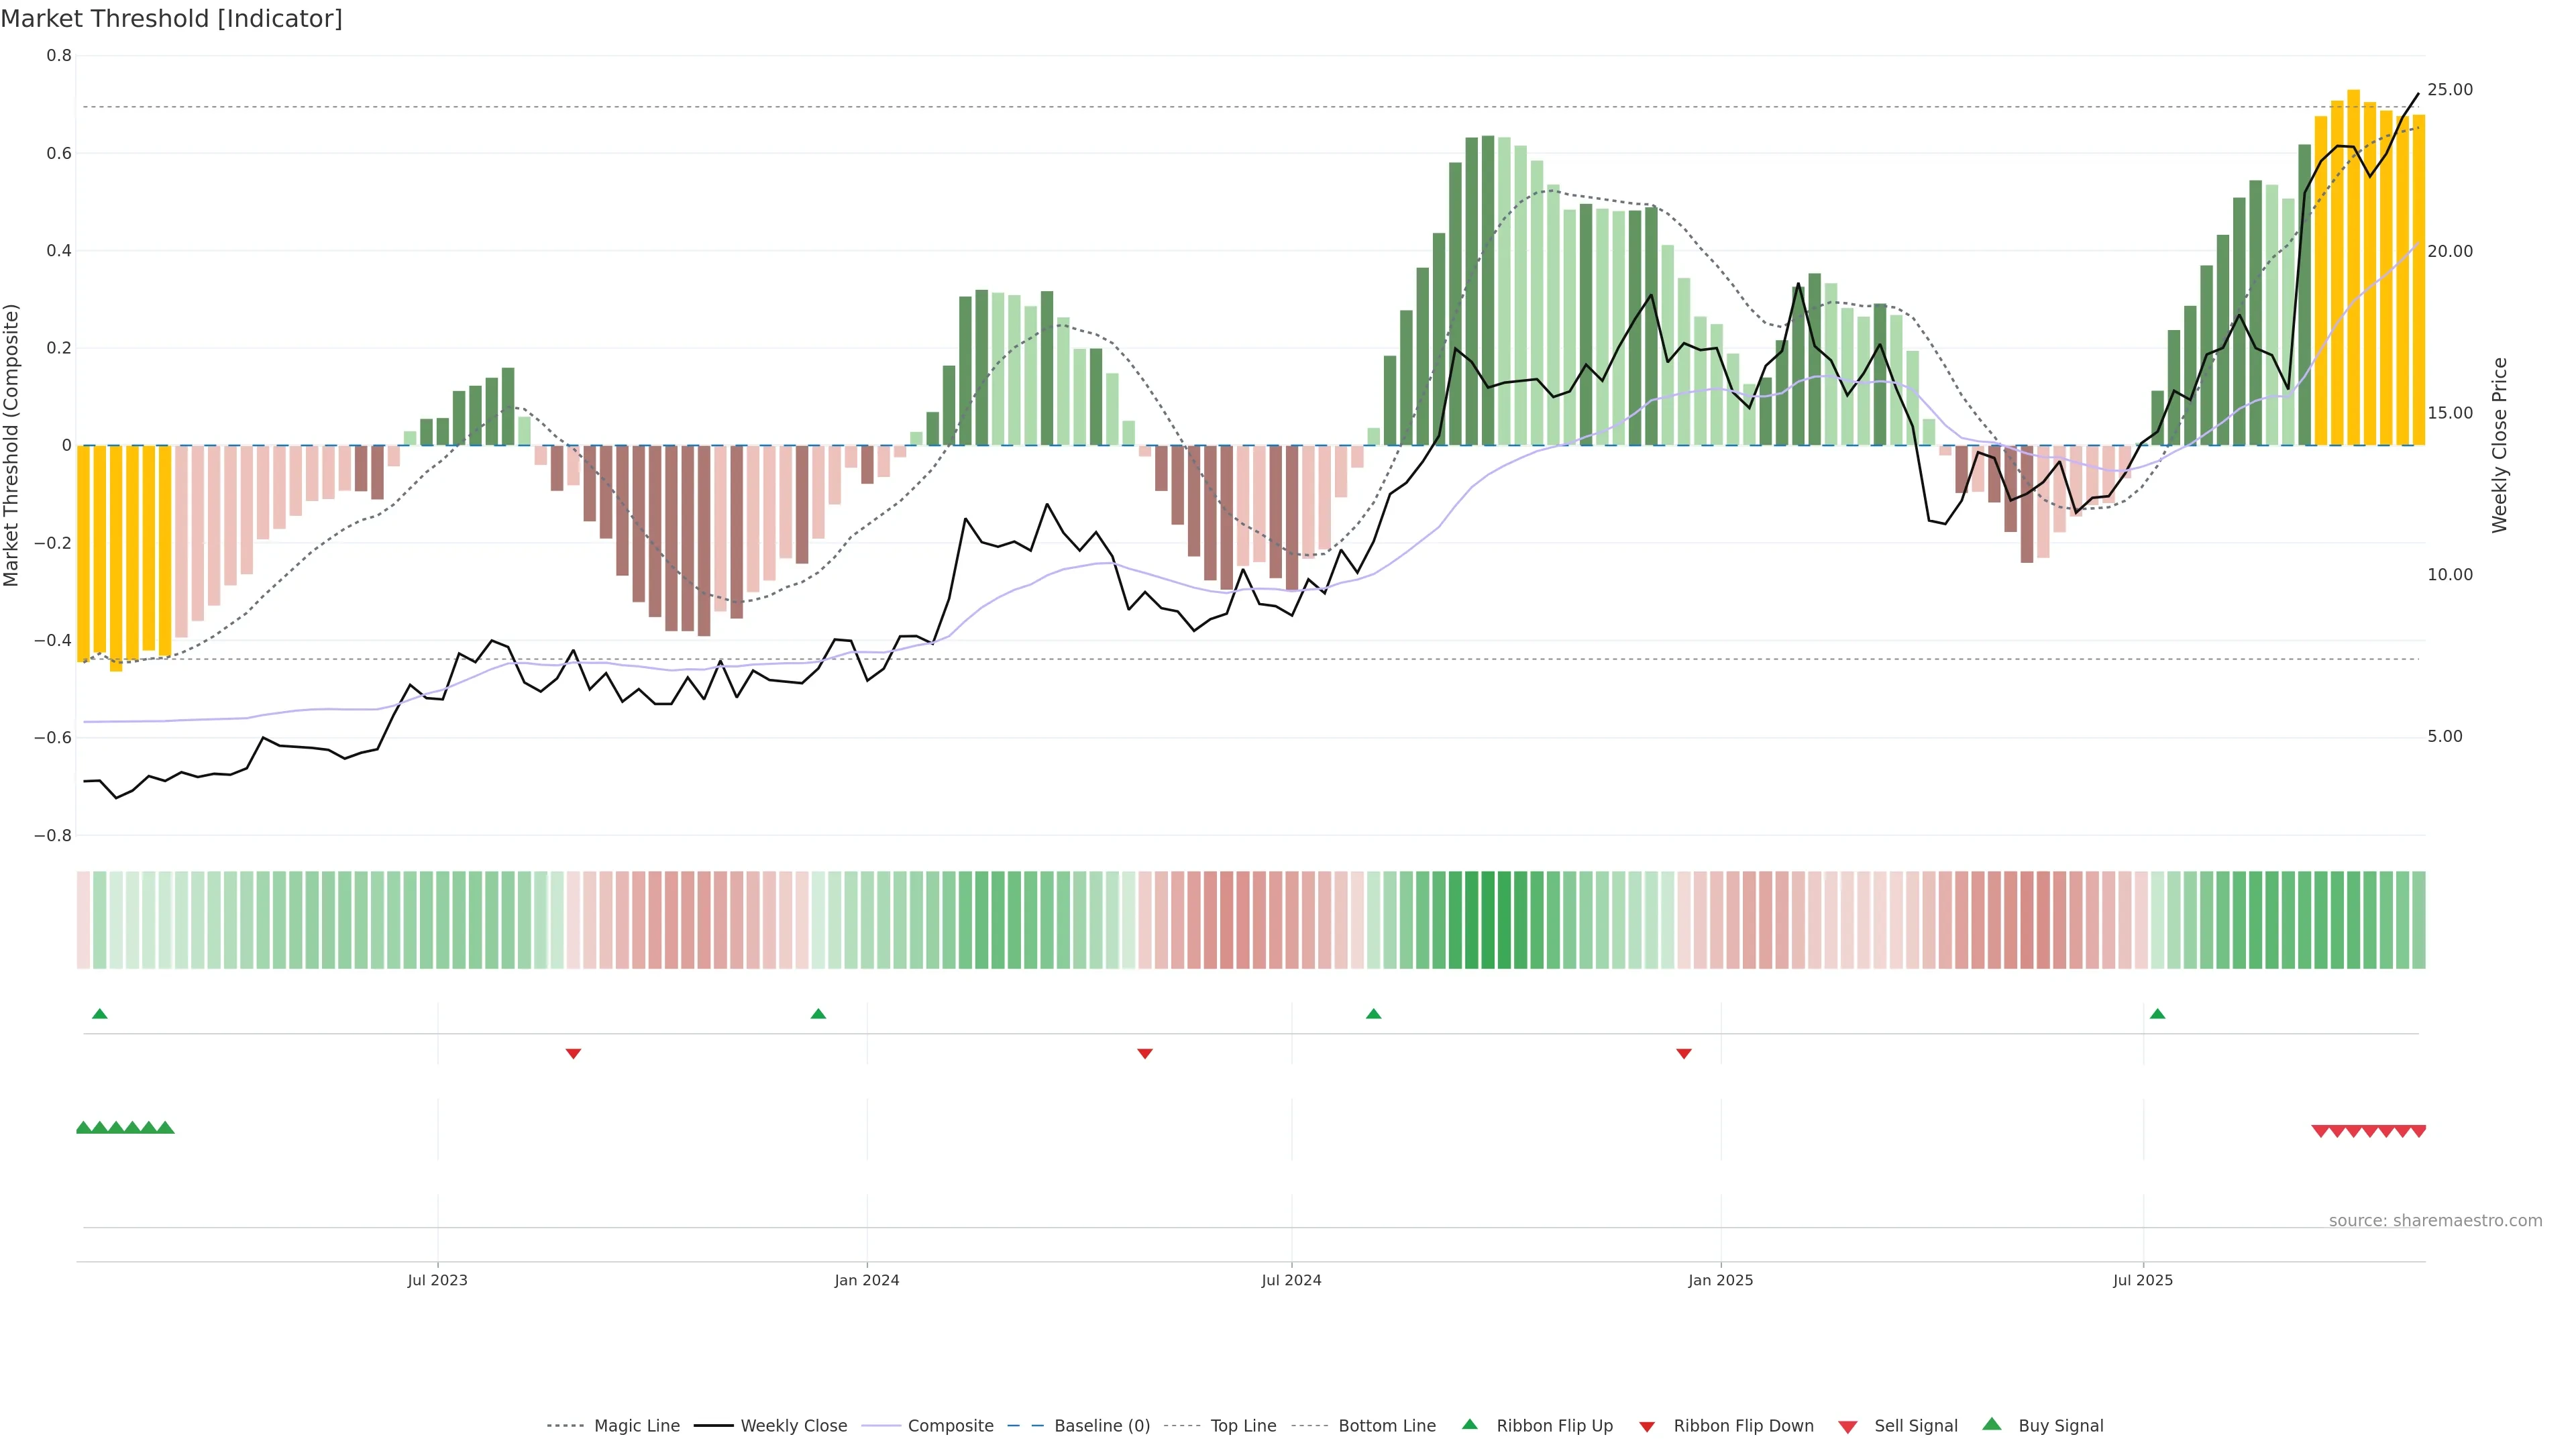The height and width of the screenshot is (1449, 2576).
Task: Click the ribbon flip down marker near April 2024
Action: (x=1145, y=1053)
